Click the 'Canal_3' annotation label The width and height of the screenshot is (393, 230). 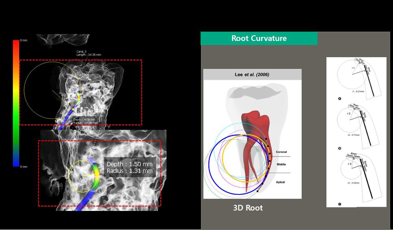[x=82, y=52]
